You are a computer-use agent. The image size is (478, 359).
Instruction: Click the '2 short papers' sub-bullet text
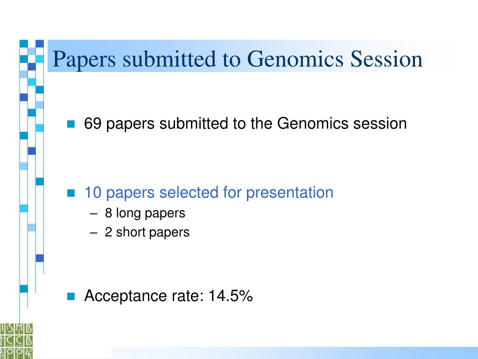[147, 232]
